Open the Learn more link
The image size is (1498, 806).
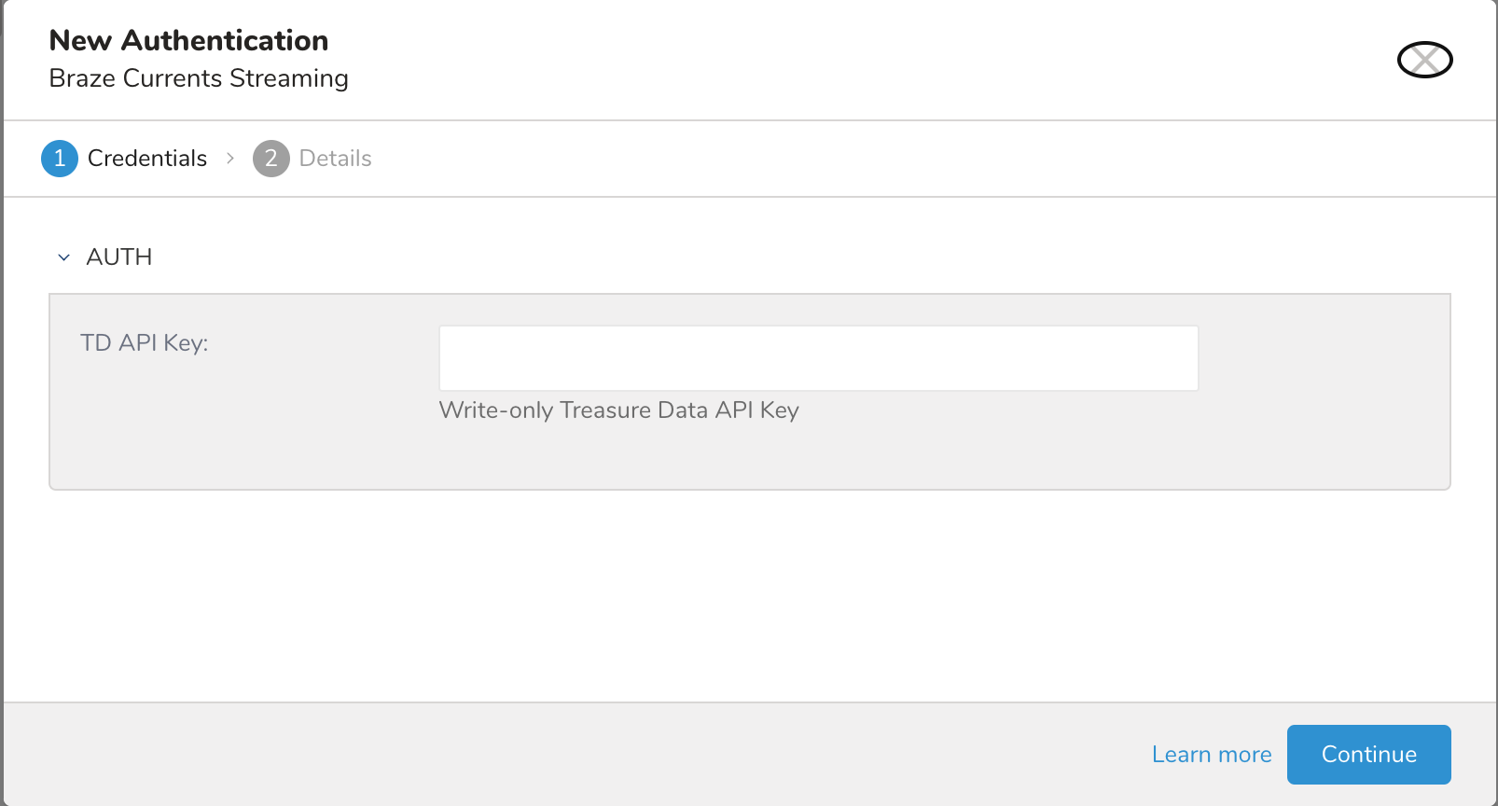1211,755
